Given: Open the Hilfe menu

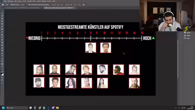Looking at the screenshot, I should [54, 1].
